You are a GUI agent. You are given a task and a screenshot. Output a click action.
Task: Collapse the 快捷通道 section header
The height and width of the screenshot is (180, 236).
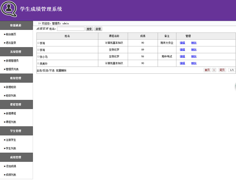click(17, 25)
